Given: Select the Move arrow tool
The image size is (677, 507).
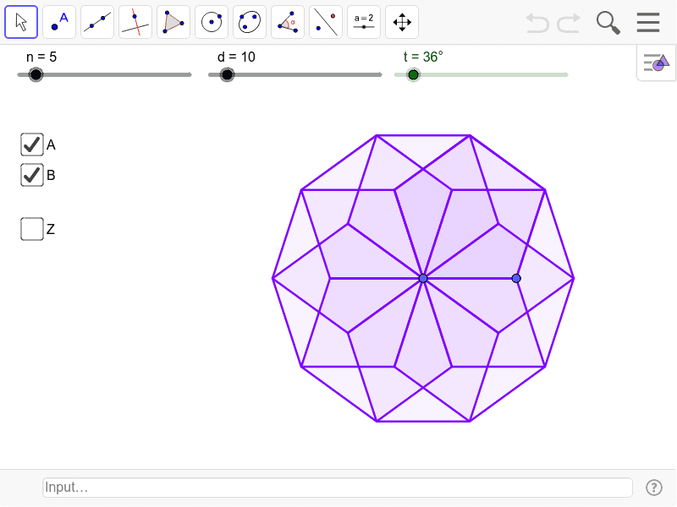Looking at the screenshot, I should (21, 21).
